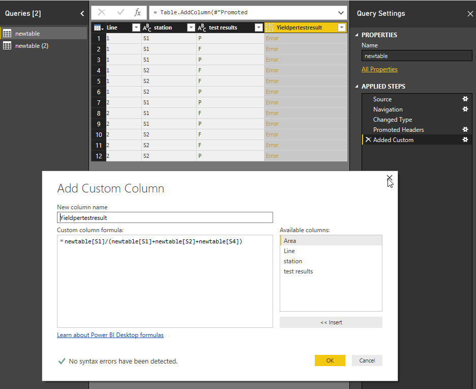Click the New column name field

(x=165, y=217)
